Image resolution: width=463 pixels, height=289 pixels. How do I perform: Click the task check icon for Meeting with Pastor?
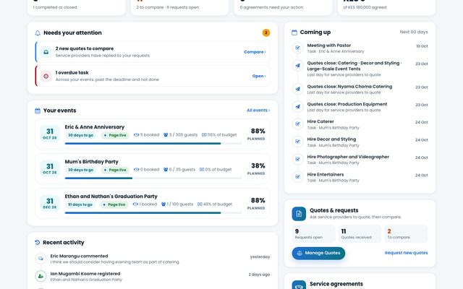pos(297,48)
